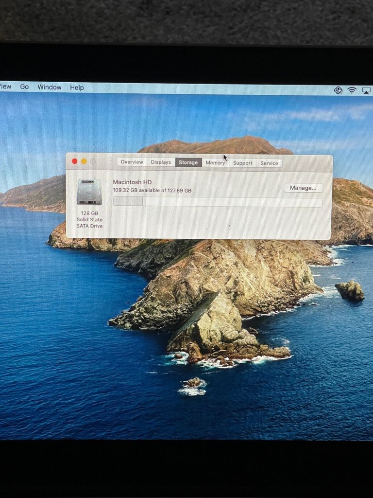Open the Go menu
This screenshot has height=498, width=373.
click(24, 87)
